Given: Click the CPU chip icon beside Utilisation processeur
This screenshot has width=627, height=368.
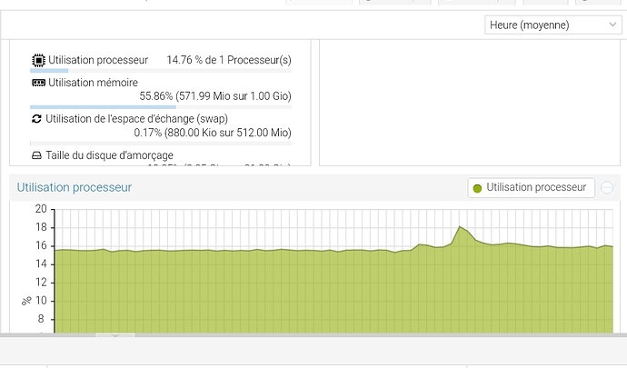Looking at the screenshot, I should [38, 60].
